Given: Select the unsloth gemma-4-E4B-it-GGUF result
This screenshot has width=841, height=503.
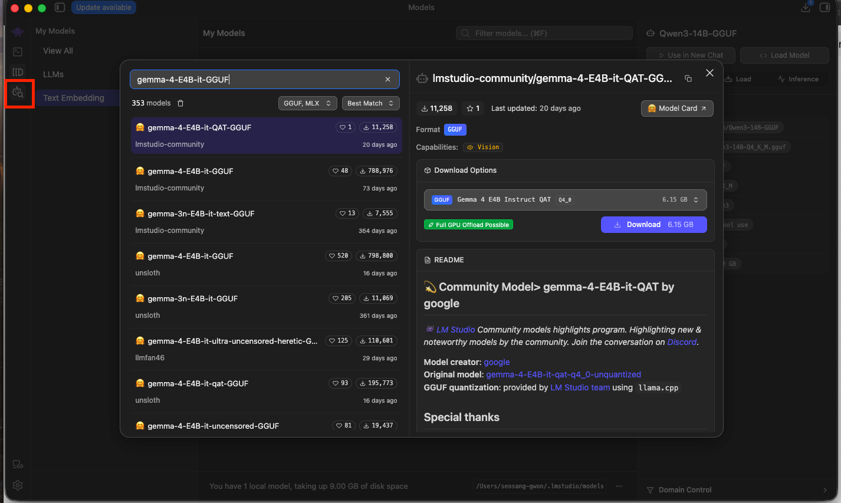Looking at the screenshot, I should pyautogui.click(x=266, y=264).
